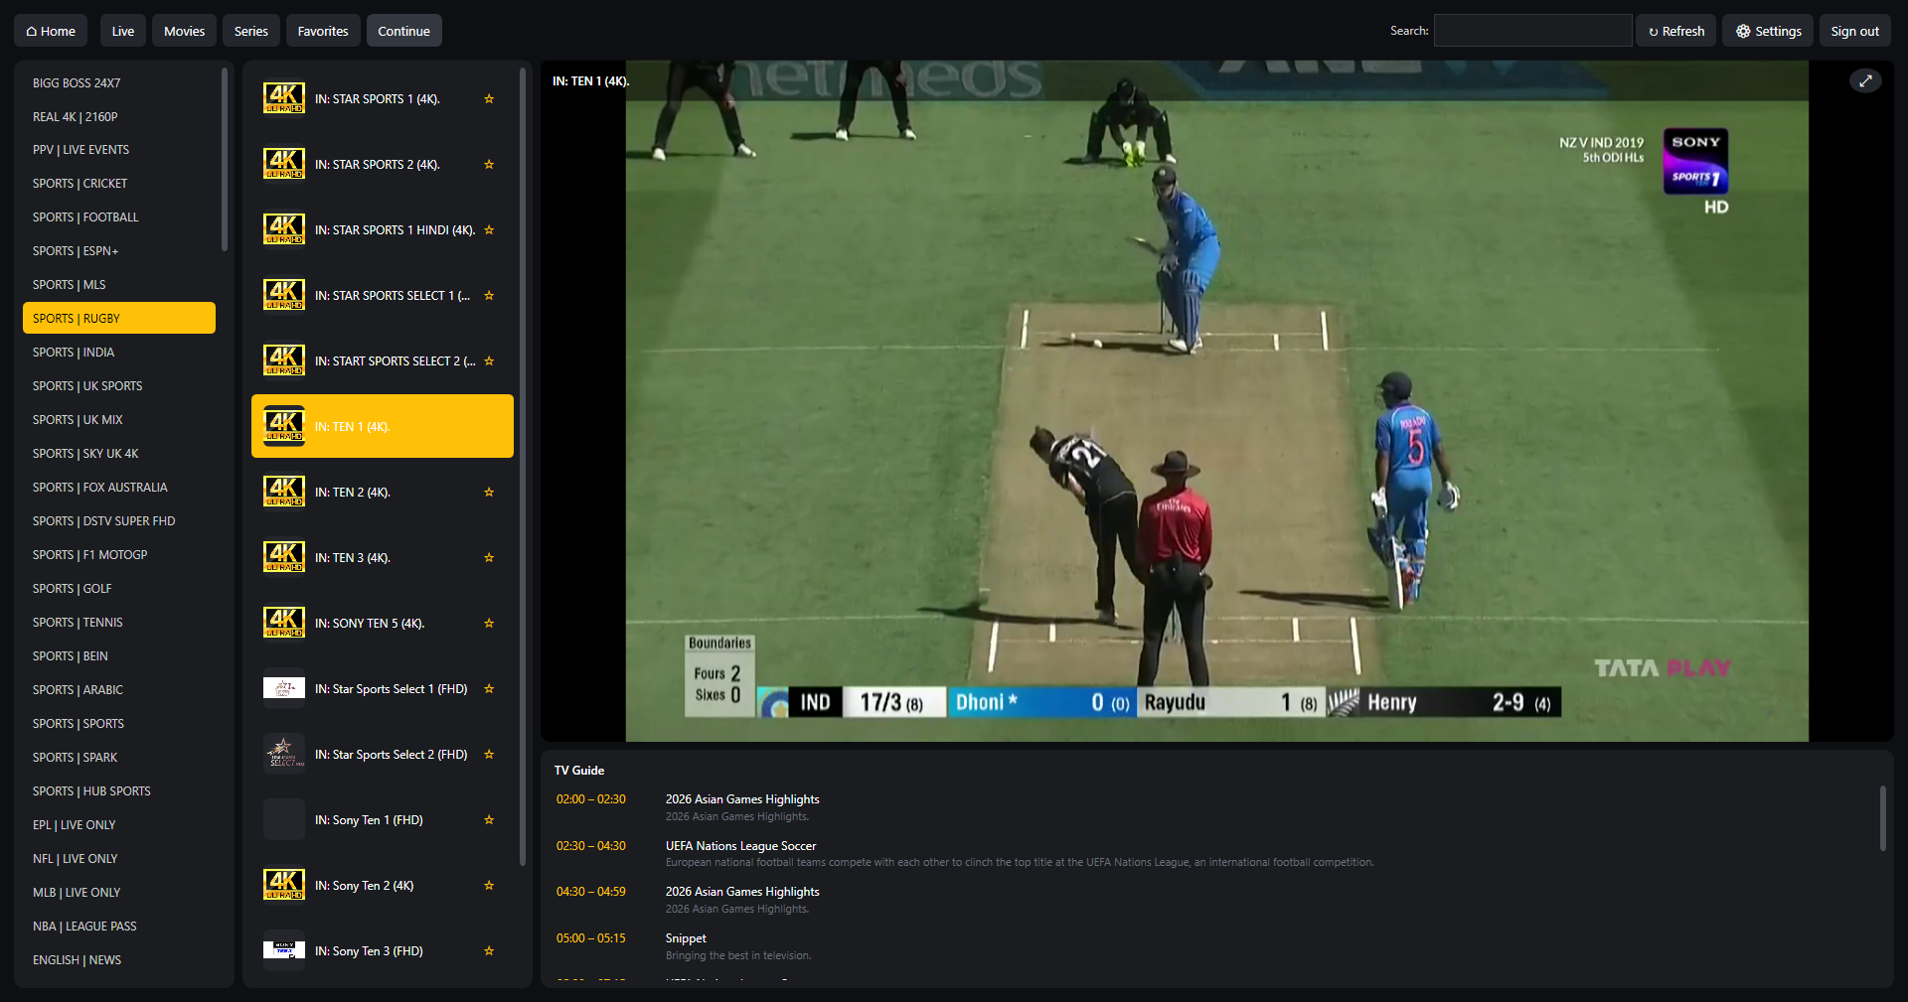Click the 4K logo of IN: Sony Ten 2 (4K)
The image size is (1908, 1002).
[284, 886]
